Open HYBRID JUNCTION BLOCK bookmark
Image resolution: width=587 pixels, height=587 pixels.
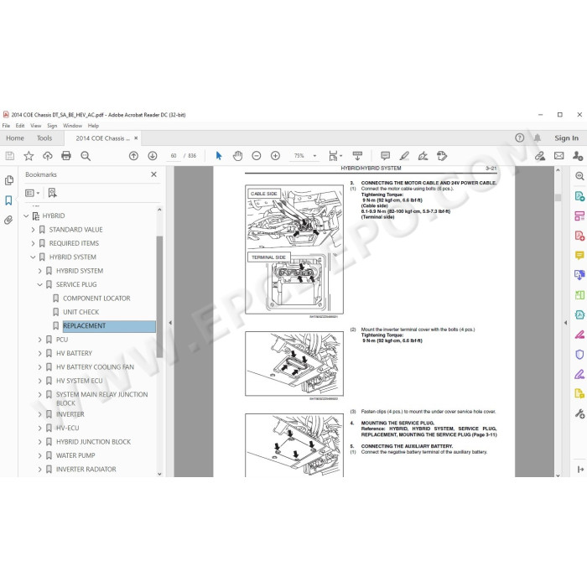[94, 442]
